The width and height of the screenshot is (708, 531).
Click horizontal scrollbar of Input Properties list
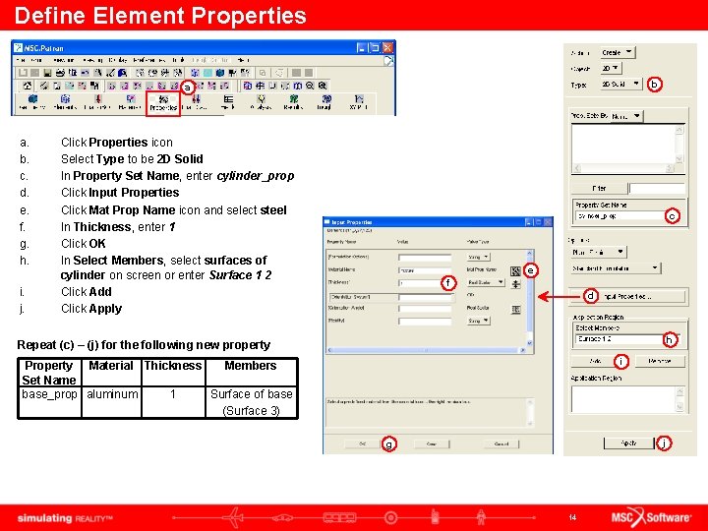[426, 350]
